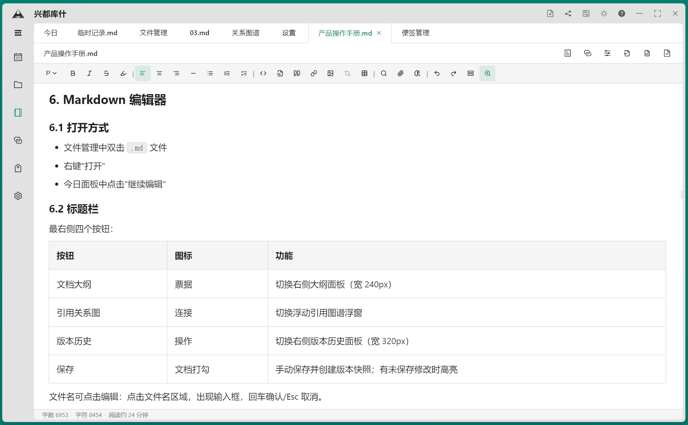Screen dimensions: 688x425
Task: Click the crop image tool
Action: [348, 73]
